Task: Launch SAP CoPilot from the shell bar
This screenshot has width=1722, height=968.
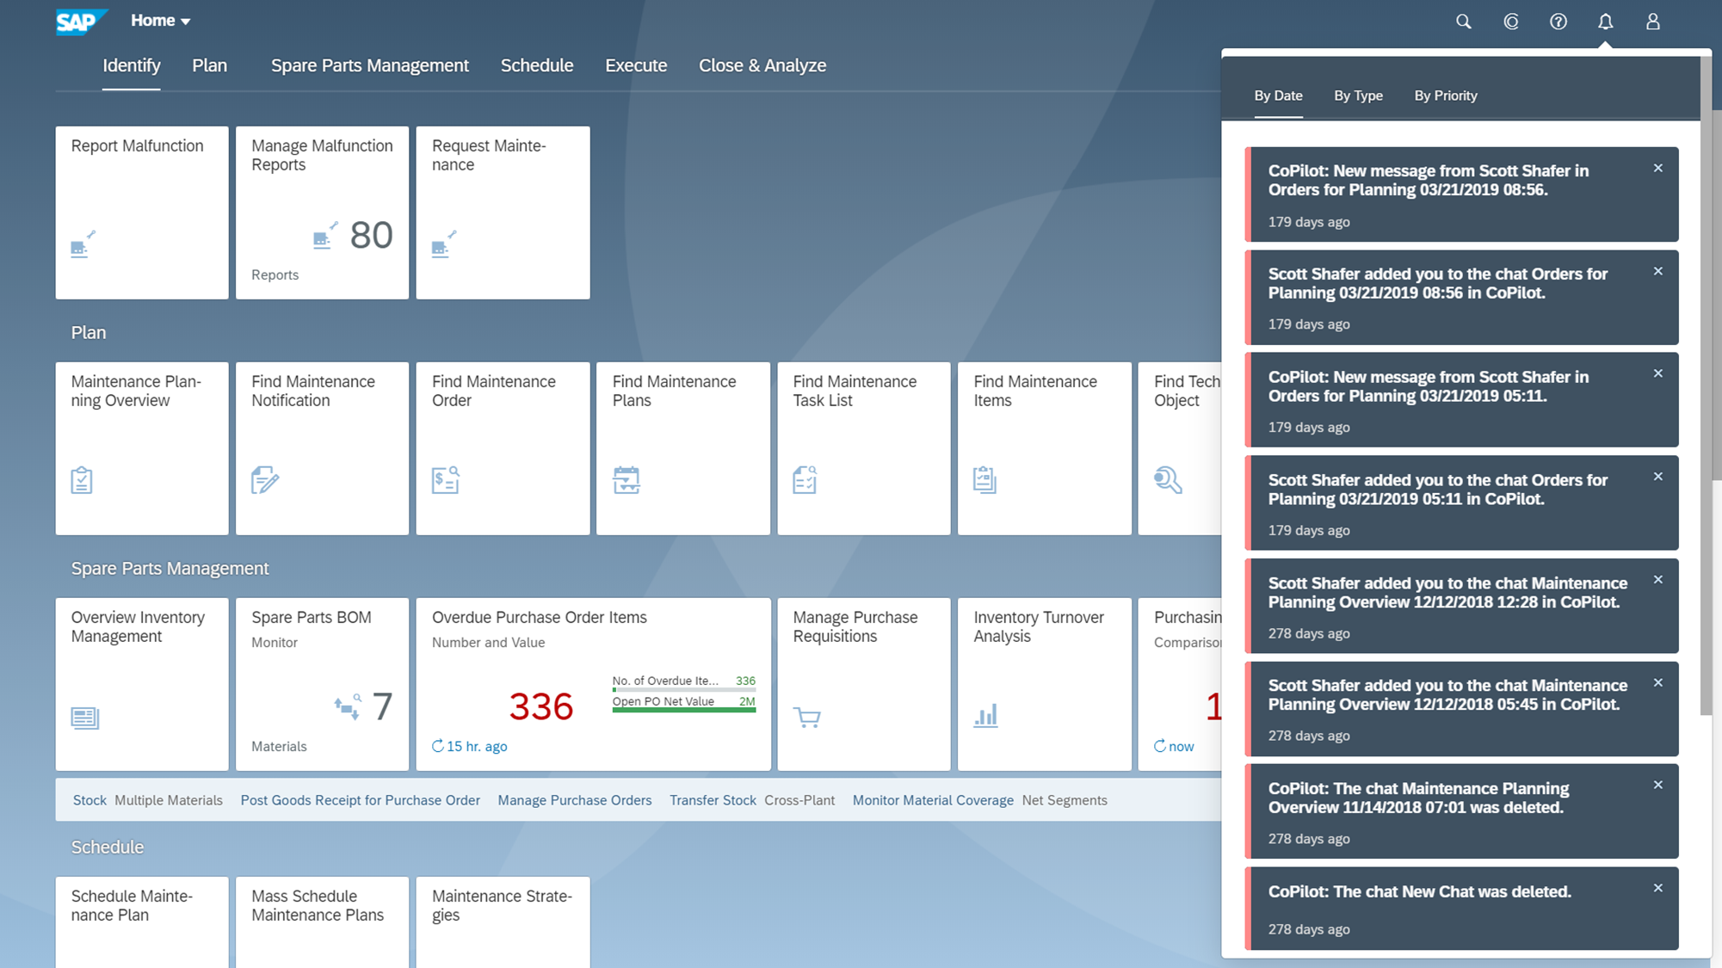Action: coord(1511,21)
